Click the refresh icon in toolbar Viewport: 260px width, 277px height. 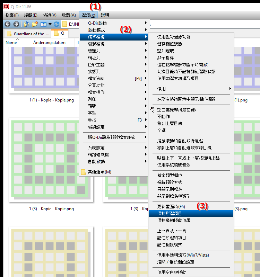[x=57, y=24]
